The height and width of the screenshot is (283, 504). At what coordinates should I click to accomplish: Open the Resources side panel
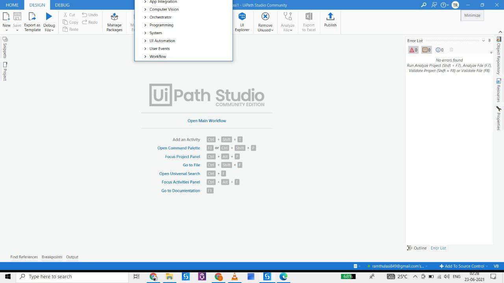pyautogui.click(x=498, y=90)
